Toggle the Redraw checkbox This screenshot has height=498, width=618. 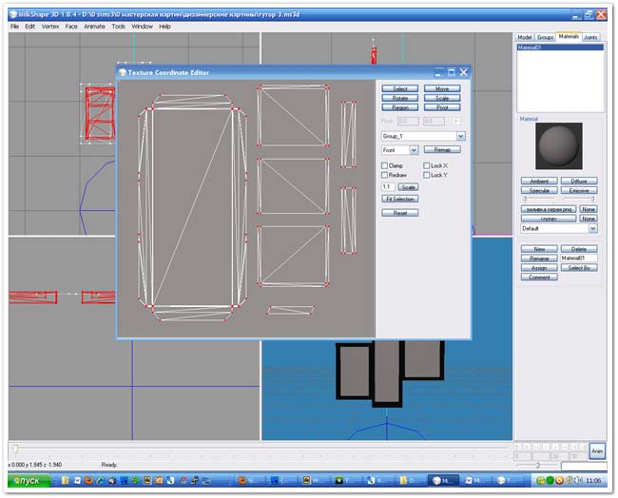pyautogui.click(x=384, y=175)
